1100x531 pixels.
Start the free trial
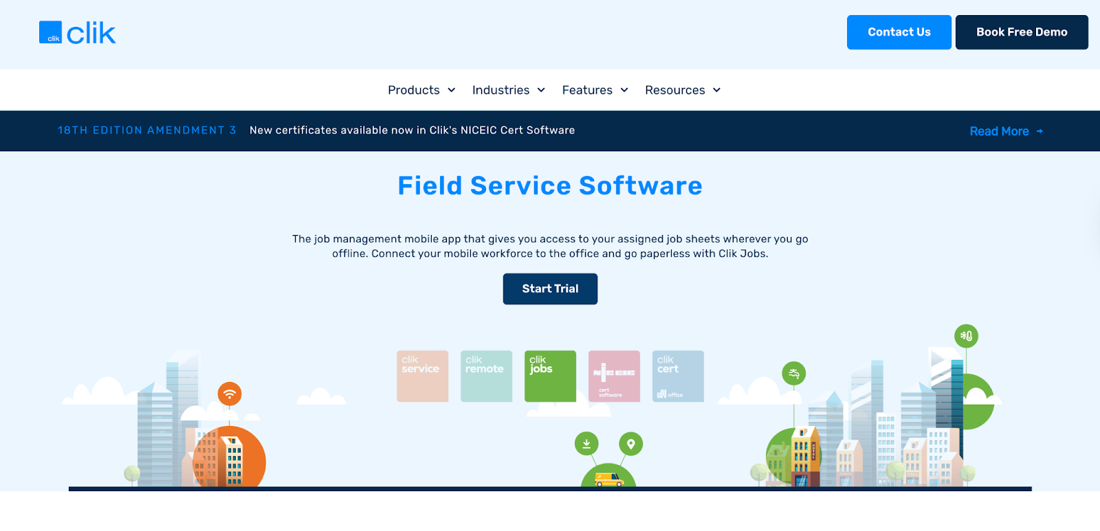(x=550, y=289)
